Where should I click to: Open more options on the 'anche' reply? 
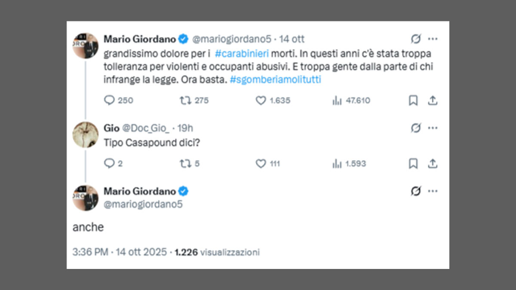pyautogui.click(x=433, y=191)
